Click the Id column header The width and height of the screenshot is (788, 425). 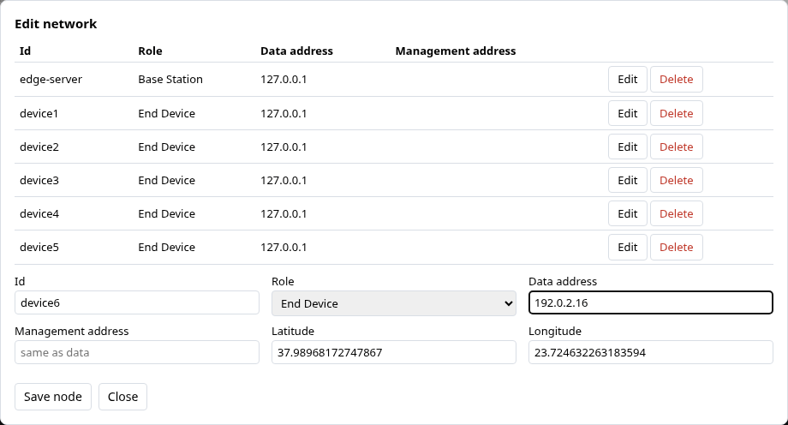click(25, 51)
